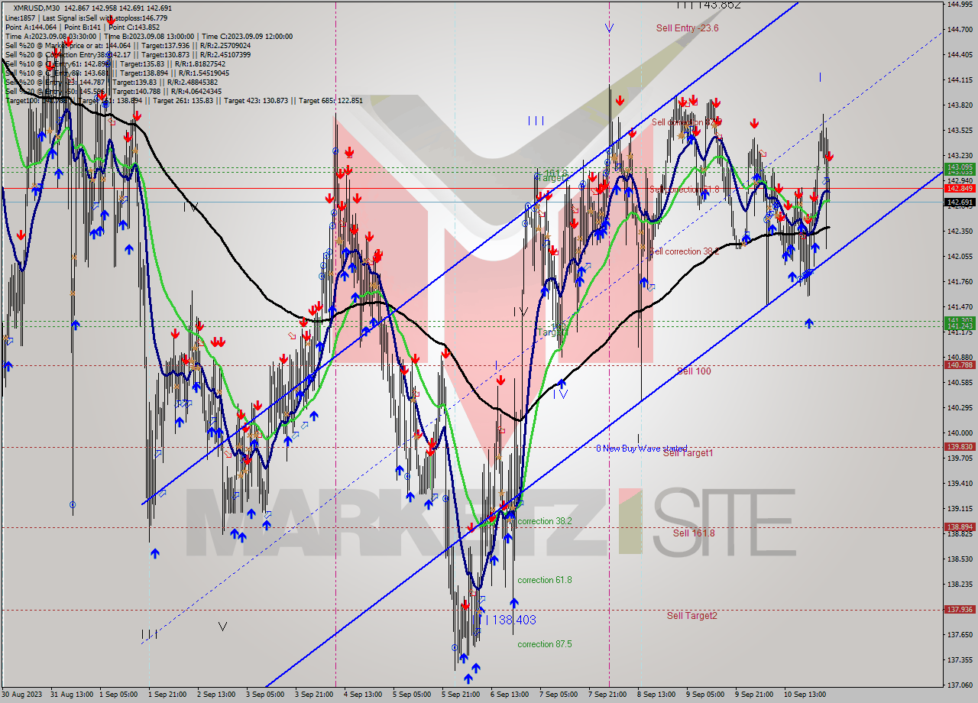
Task: Click the 'Sell correction 38.2' label
Action: [684, 251]
